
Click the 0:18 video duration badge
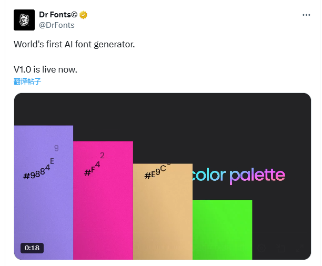[x=32, y=248]
